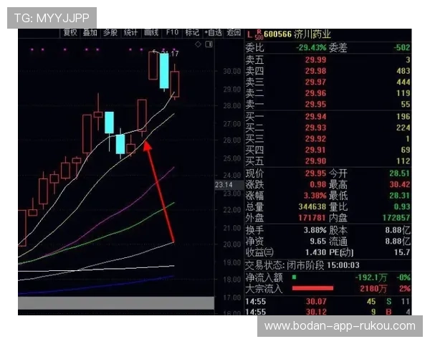This screenshot has width=430, height=344.
Task: Select the 买五 row at 29.90
Action: (x=328, y=161)
